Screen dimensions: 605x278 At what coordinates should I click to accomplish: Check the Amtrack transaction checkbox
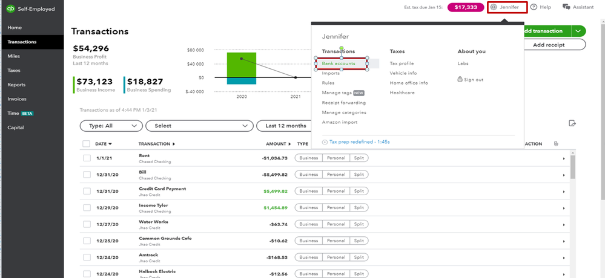click(x=87, y=257)
